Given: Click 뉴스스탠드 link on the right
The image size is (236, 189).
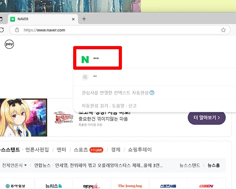Looking at the screenshot, I should point(190,165).
